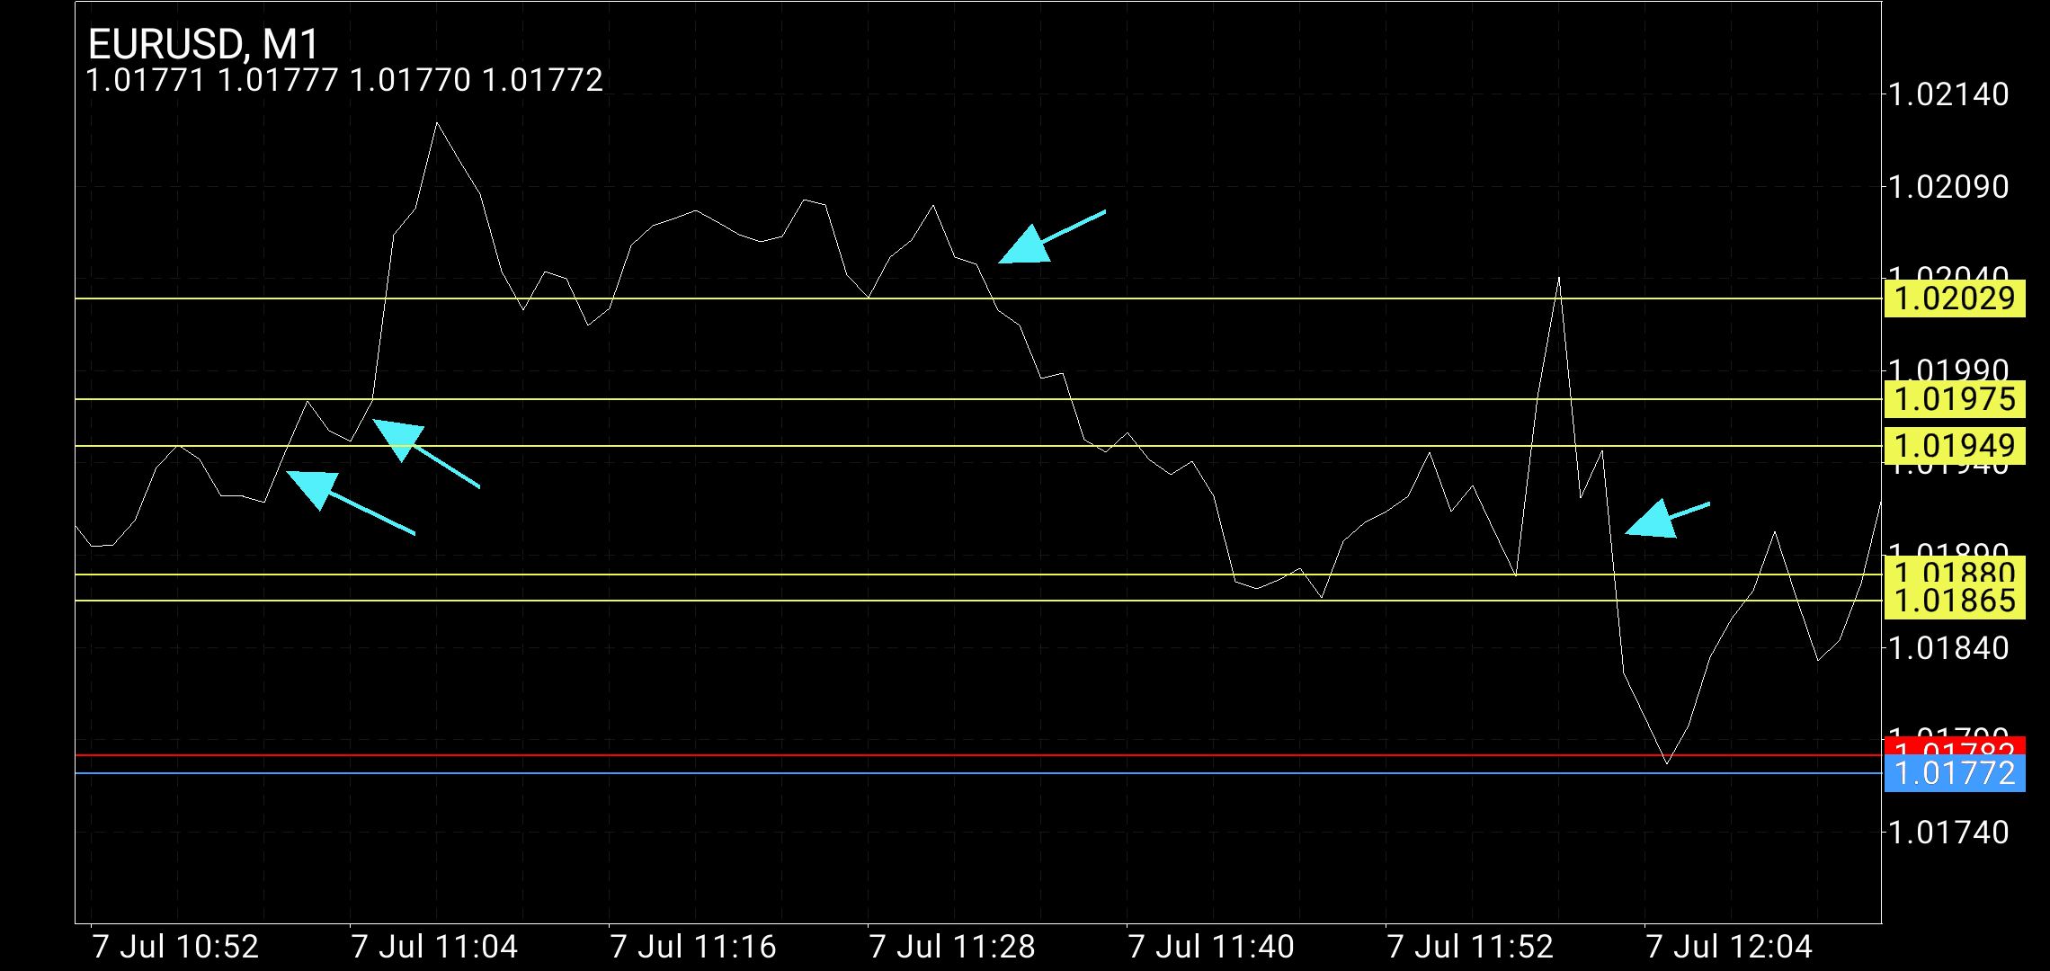Image resolution: width=2050 pixels, height=971 pixels.
Task: Click the 7 Jul 11:28 time label
Action: tap(952, 947)
